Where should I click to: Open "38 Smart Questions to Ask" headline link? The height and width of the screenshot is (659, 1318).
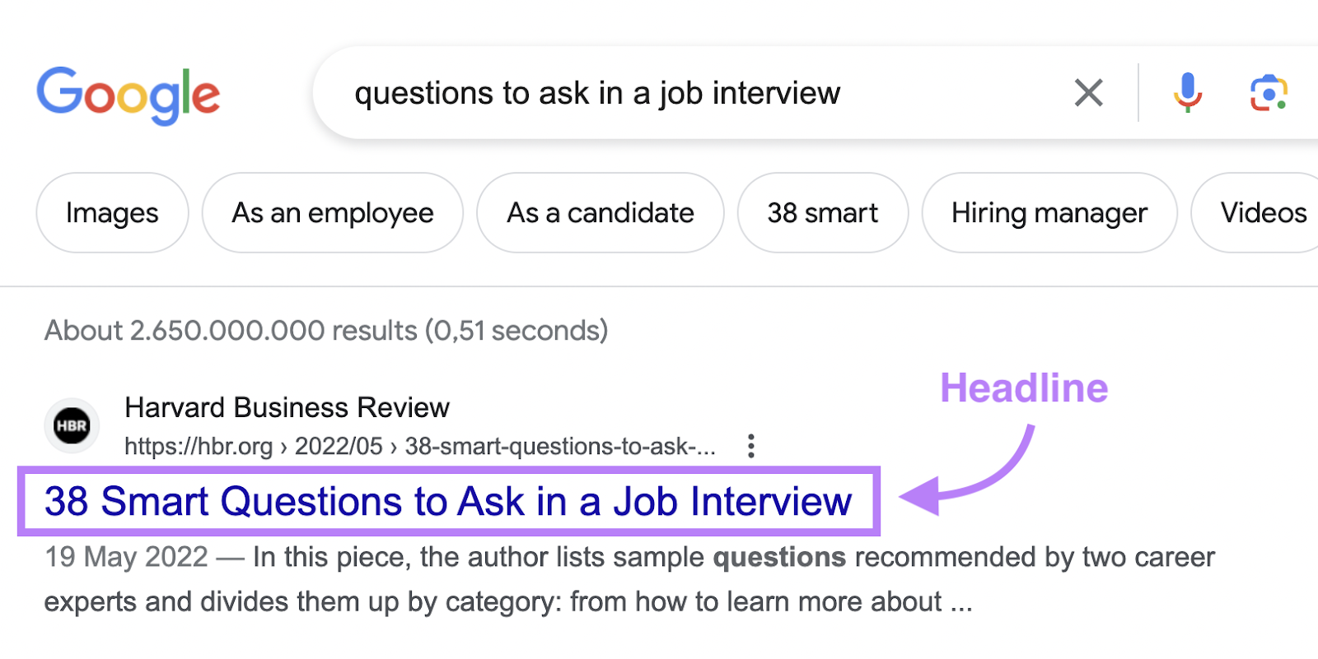point(448,502)
